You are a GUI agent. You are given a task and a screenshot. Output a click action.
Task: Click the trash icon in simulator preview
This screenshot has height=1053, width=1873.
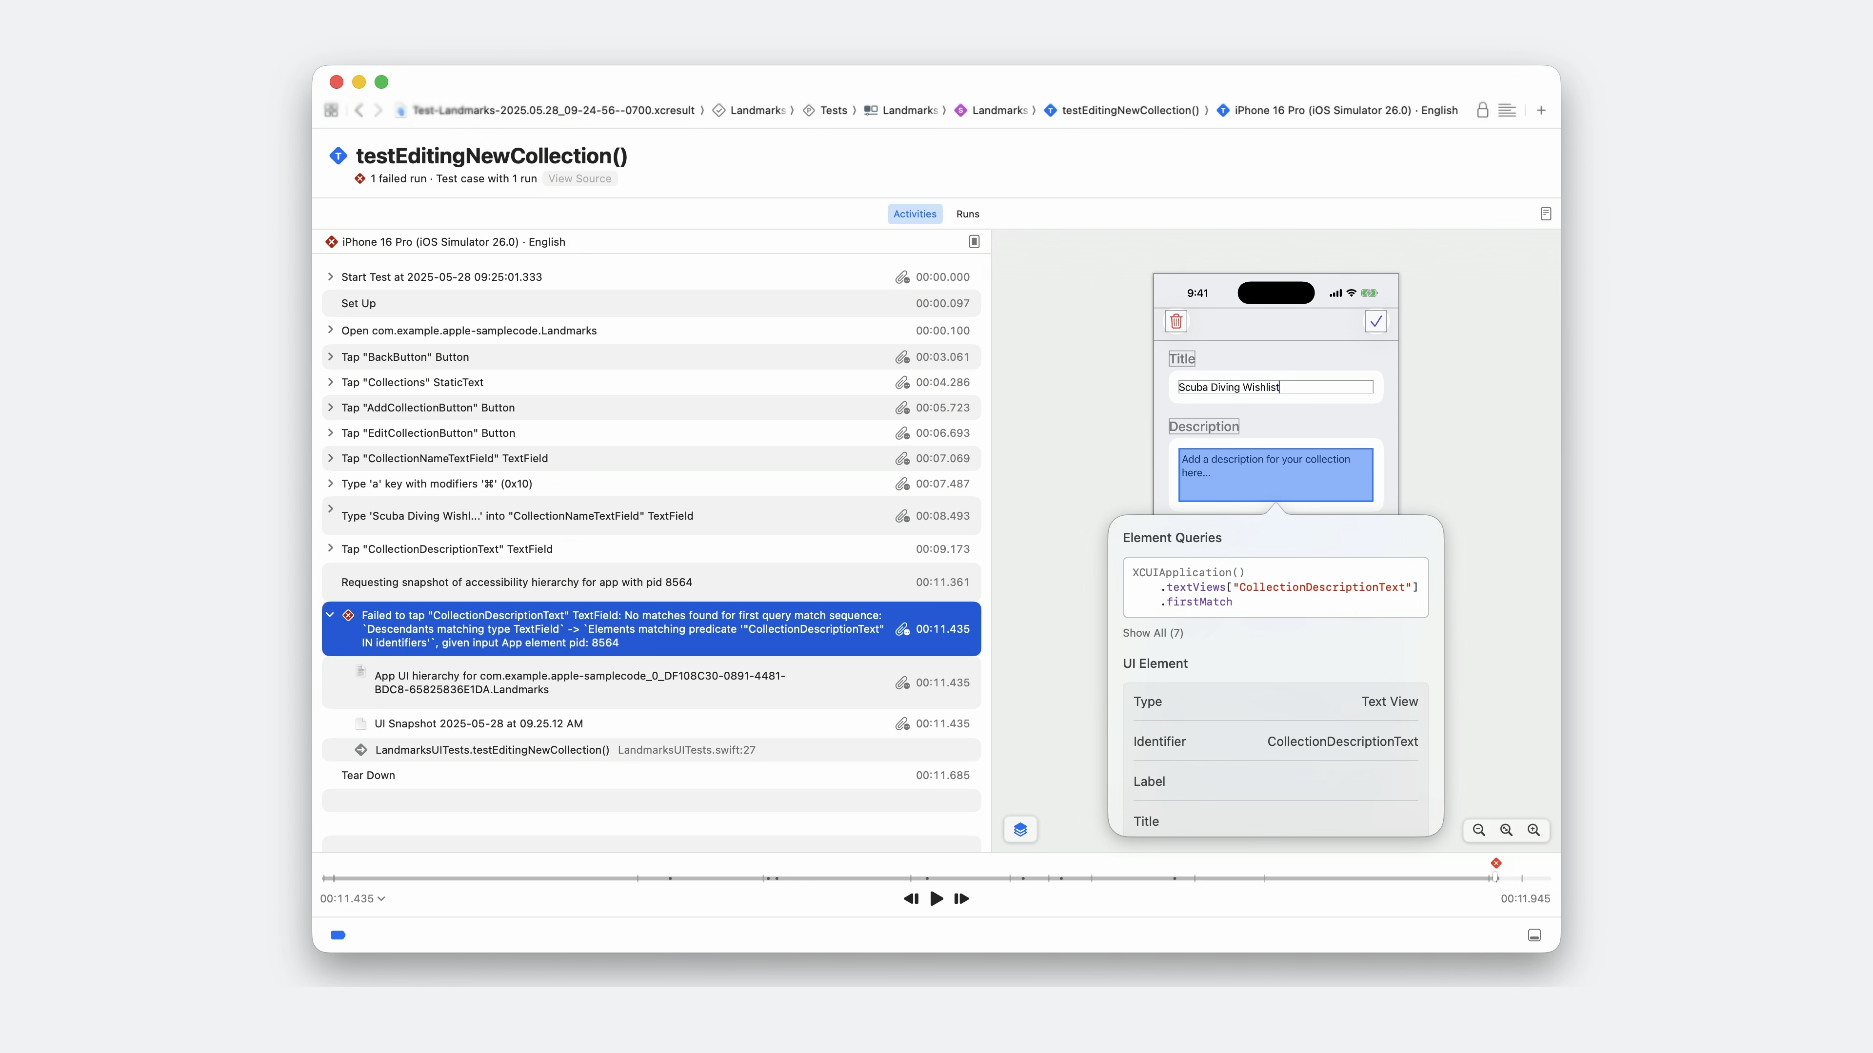tap(1176, 321)
